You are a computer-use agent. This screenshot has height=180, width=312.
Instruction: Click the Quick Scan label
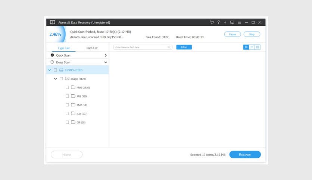coord(63,55)
